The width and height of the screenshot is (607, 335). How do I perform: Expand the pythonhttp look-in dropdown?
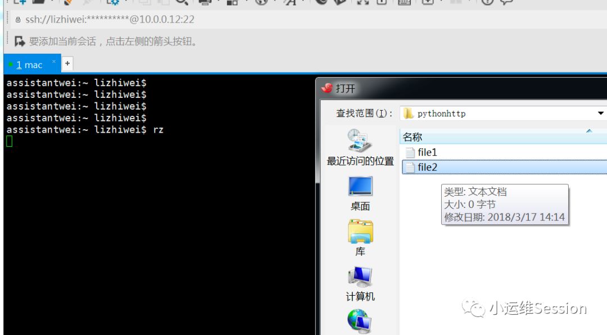click(x=600, y=113)
